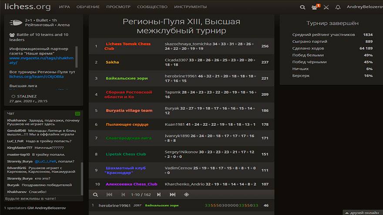Screen dimensions: 383x215
Task: Click leader Ivanryk1890
Action: tap(177, 136)
